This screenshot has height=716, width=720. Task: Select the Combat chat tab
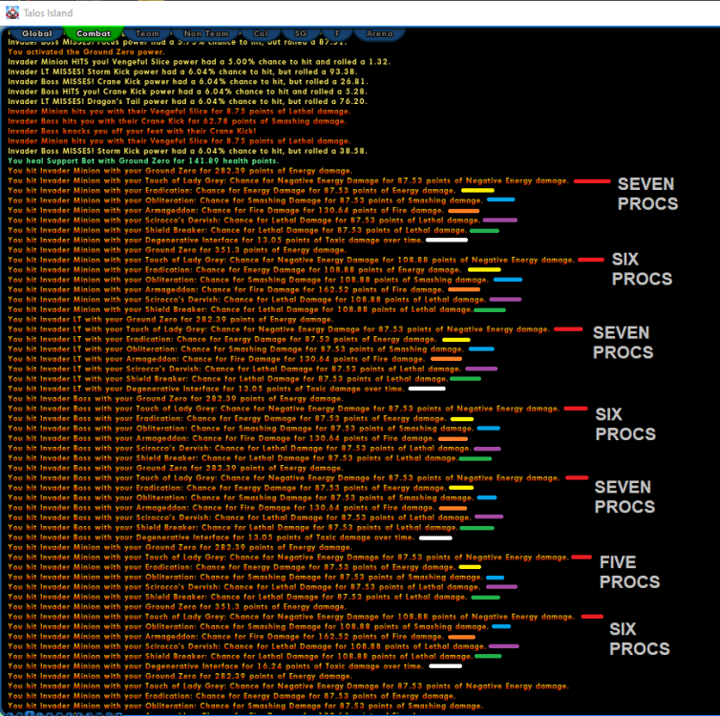(x=93, y=33)
